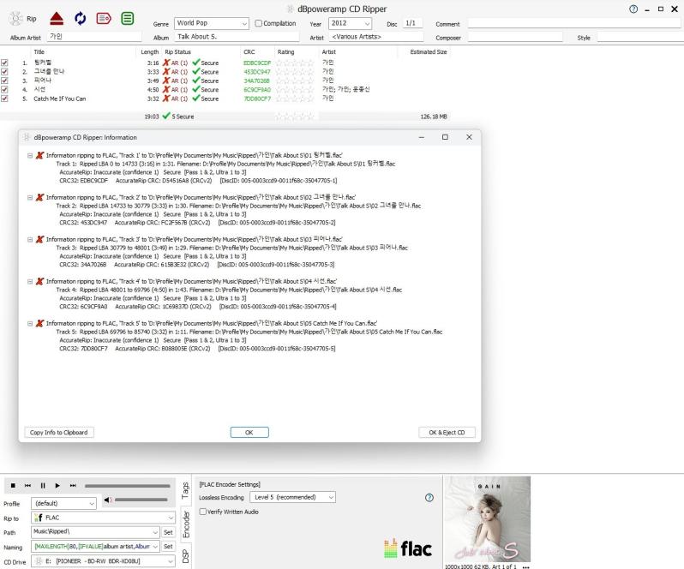Collapse Track 1 information tree node
The width and height of the screenshot is (684, 569).
click(30, 155)
